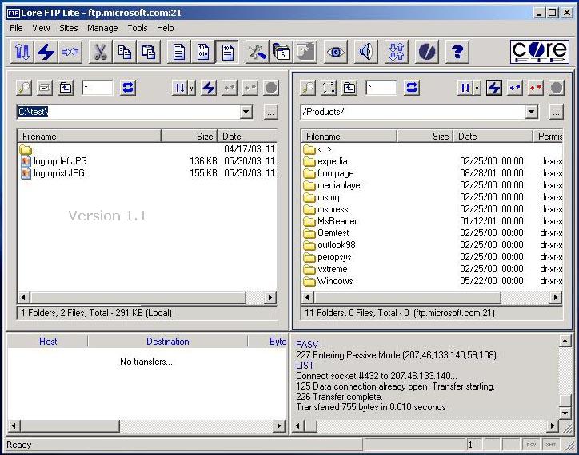Click the remote panel lightning transfer icon
Screen dimensions: 579x455
coord(493,88)
